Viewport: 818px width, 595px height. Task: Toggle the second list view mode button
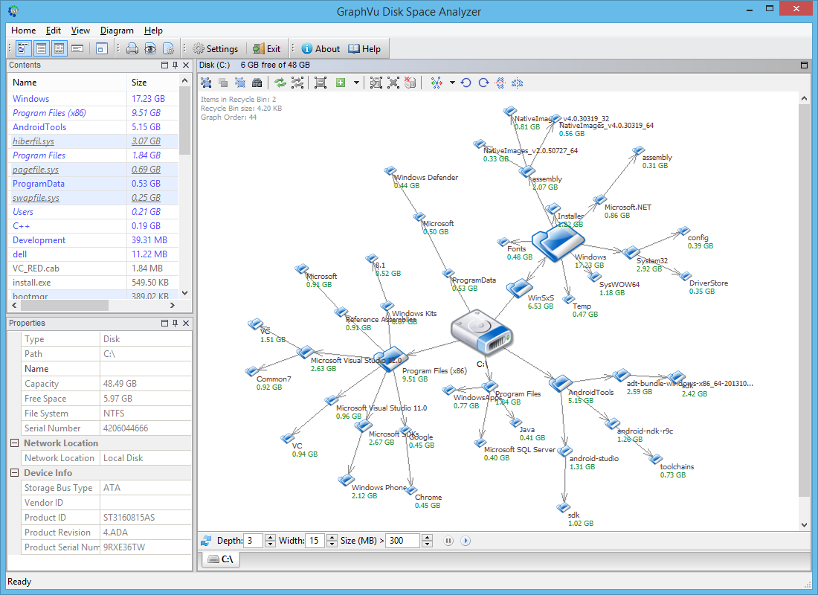click(x=41, y=49)
